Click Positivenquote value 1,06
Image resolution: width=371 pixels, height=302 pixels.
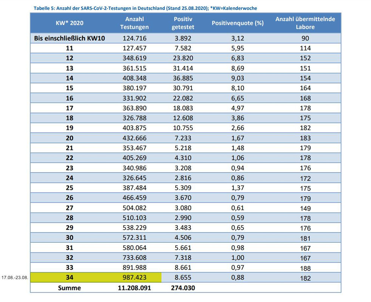[238, 158]
